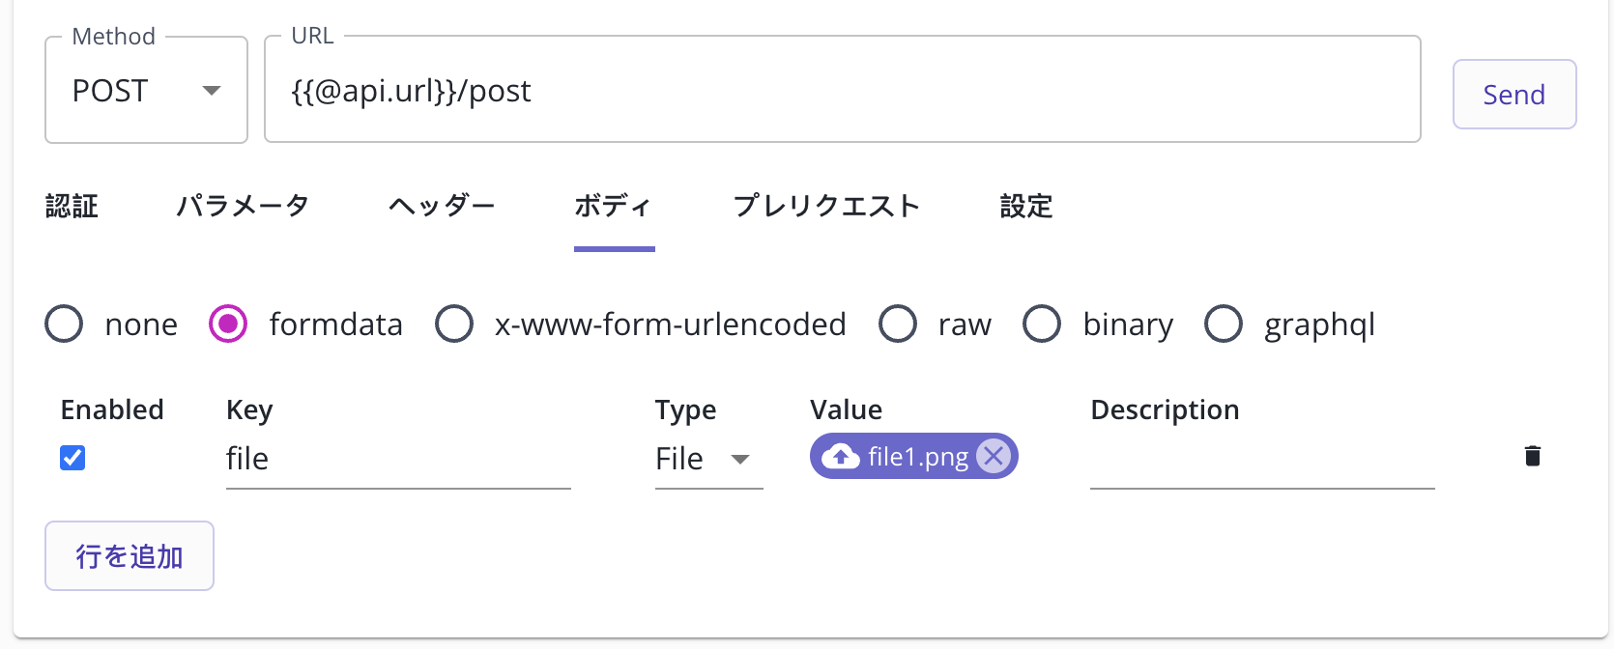This screenshot has height=649, width=1614.
Task: Select the formdata radio button
Action: (x=228, y=324)
